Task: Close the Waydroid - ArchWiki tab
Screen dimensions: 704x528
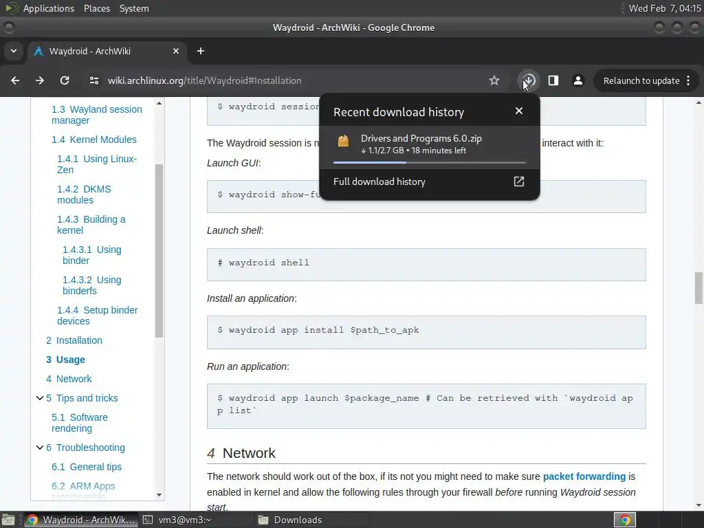Action: (176, 51)
